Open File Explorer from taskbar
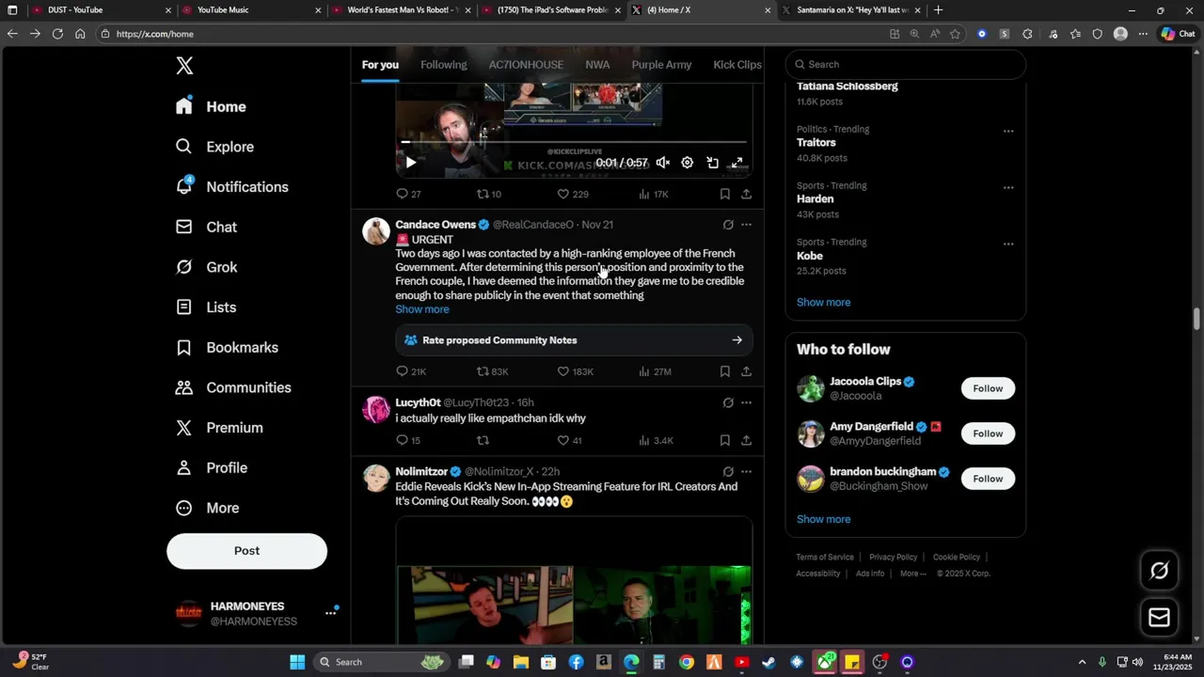 click(x=521, y=662)
